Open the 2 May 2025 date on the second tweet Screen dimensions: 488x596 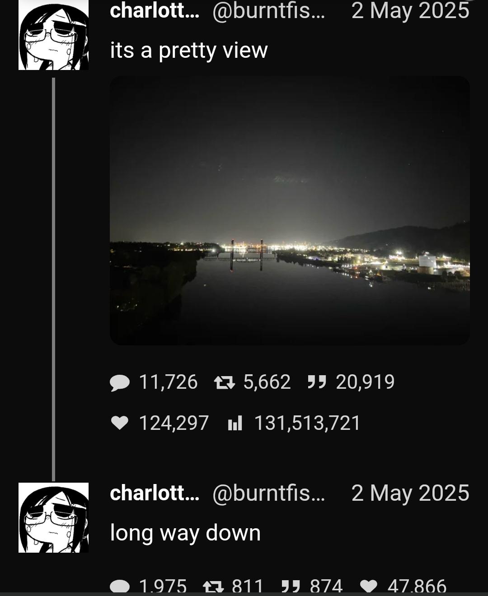(410, 493)
